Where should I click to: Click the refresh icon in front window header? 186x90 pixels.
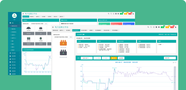[151, 27]
